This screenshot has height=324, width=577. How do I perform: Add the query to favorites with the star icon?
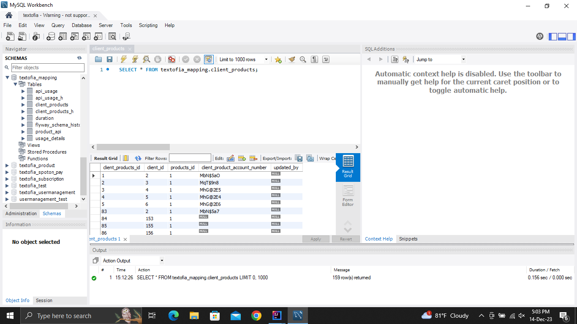coord(278,59)
